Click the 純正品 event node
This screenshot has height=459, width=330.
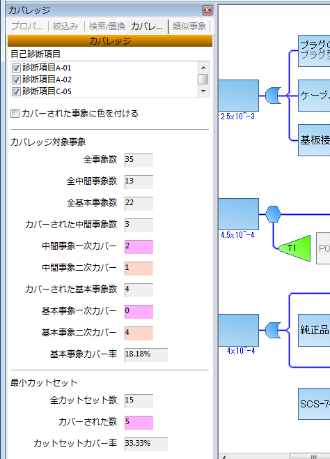point(314,330)
